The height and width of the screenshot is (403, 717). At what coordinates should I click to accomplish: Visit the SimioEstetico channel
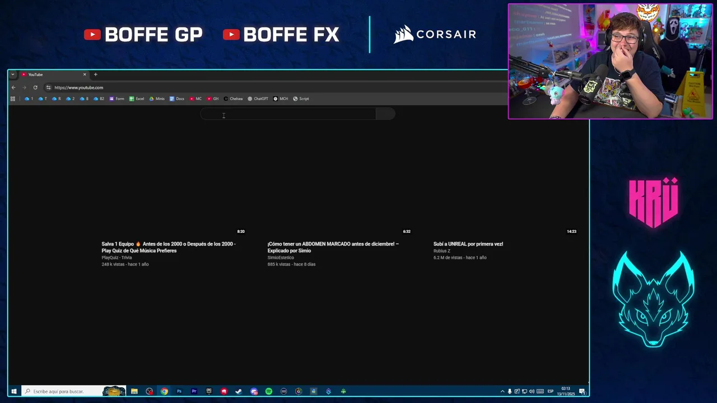pyautogui.click(x=281, y=257)
